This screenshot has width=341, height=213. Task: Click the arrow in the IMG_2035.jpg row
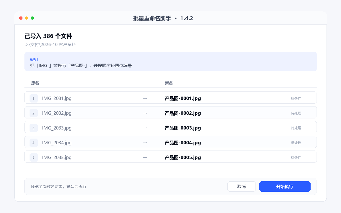145,157
